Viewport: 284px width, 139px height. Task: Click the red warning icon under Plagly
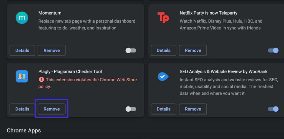click(41, 80)
